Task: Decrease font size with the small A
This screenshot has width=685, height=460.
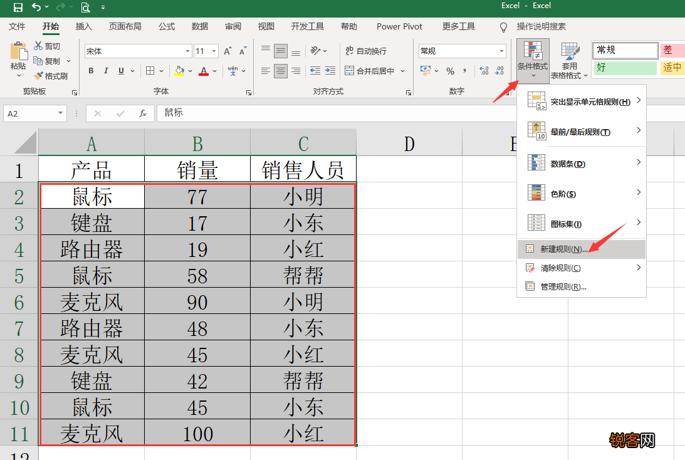Action: [243, 51]
